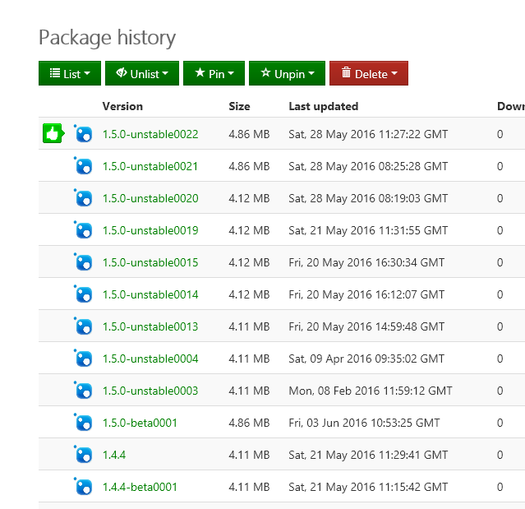Select the 1.5.0-unstable0014 version link
The height and width of the screenshot is (509, 525).
click(x=150, y=294)
